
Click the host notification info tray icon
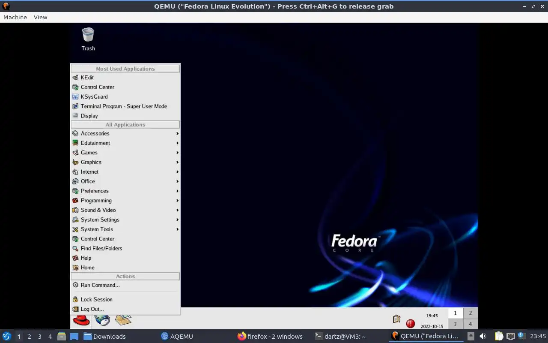point(521,336)
